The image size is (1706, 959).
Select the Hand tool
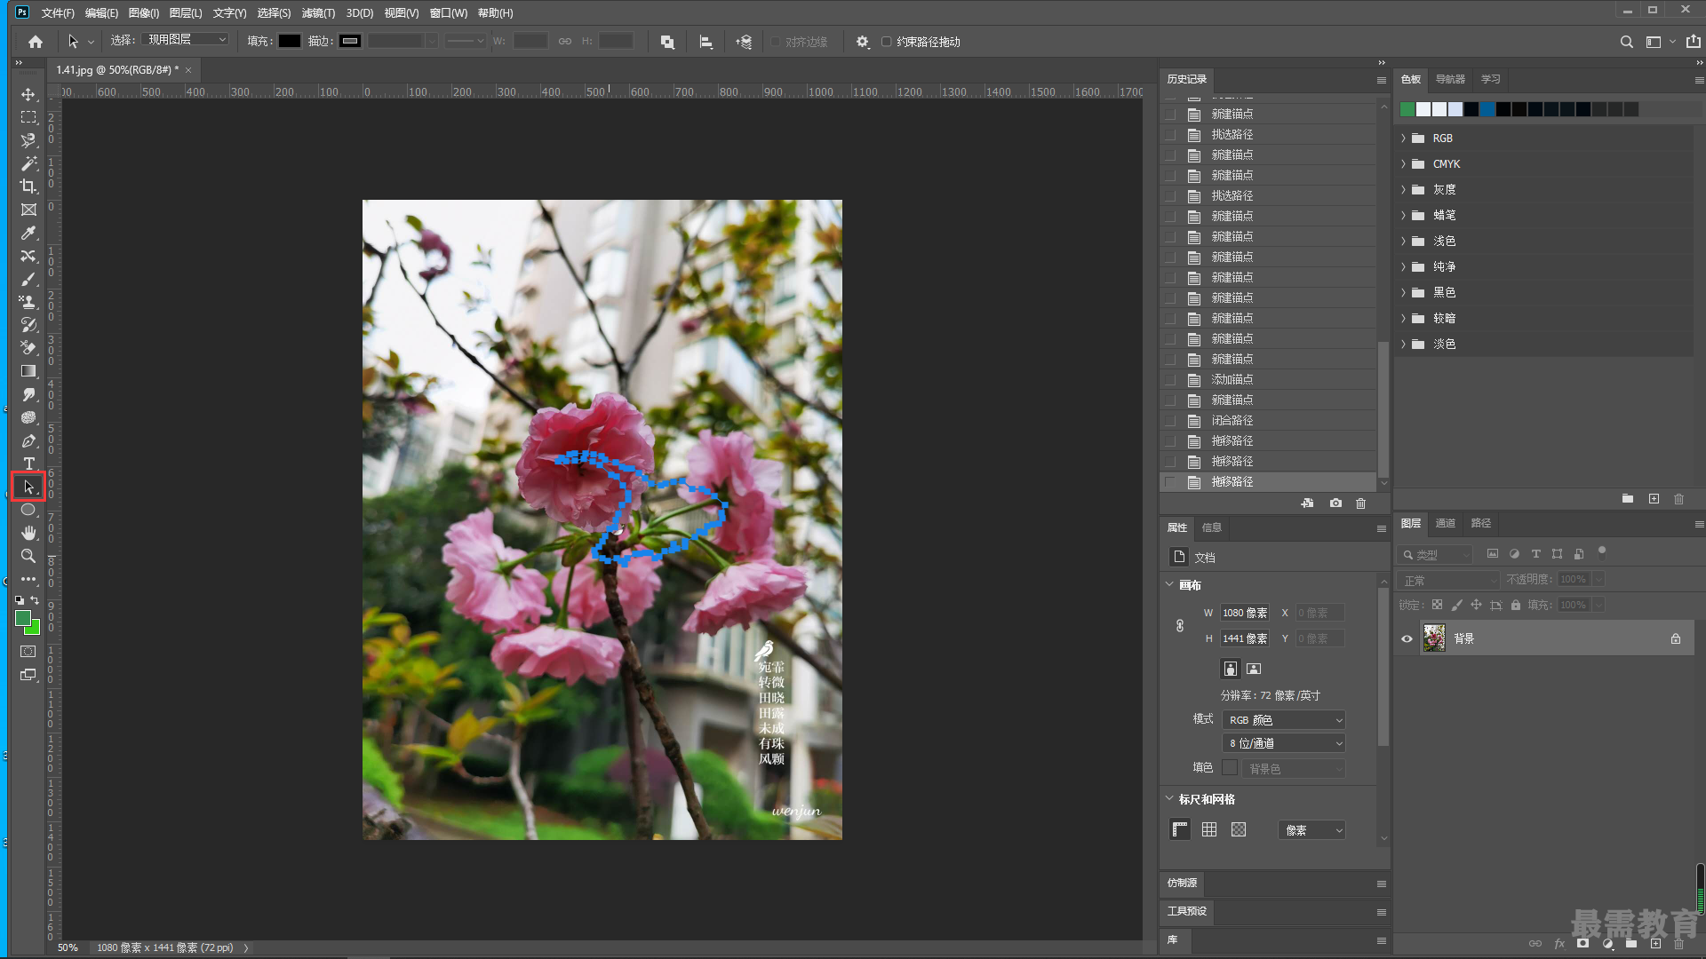coord(28,533)
